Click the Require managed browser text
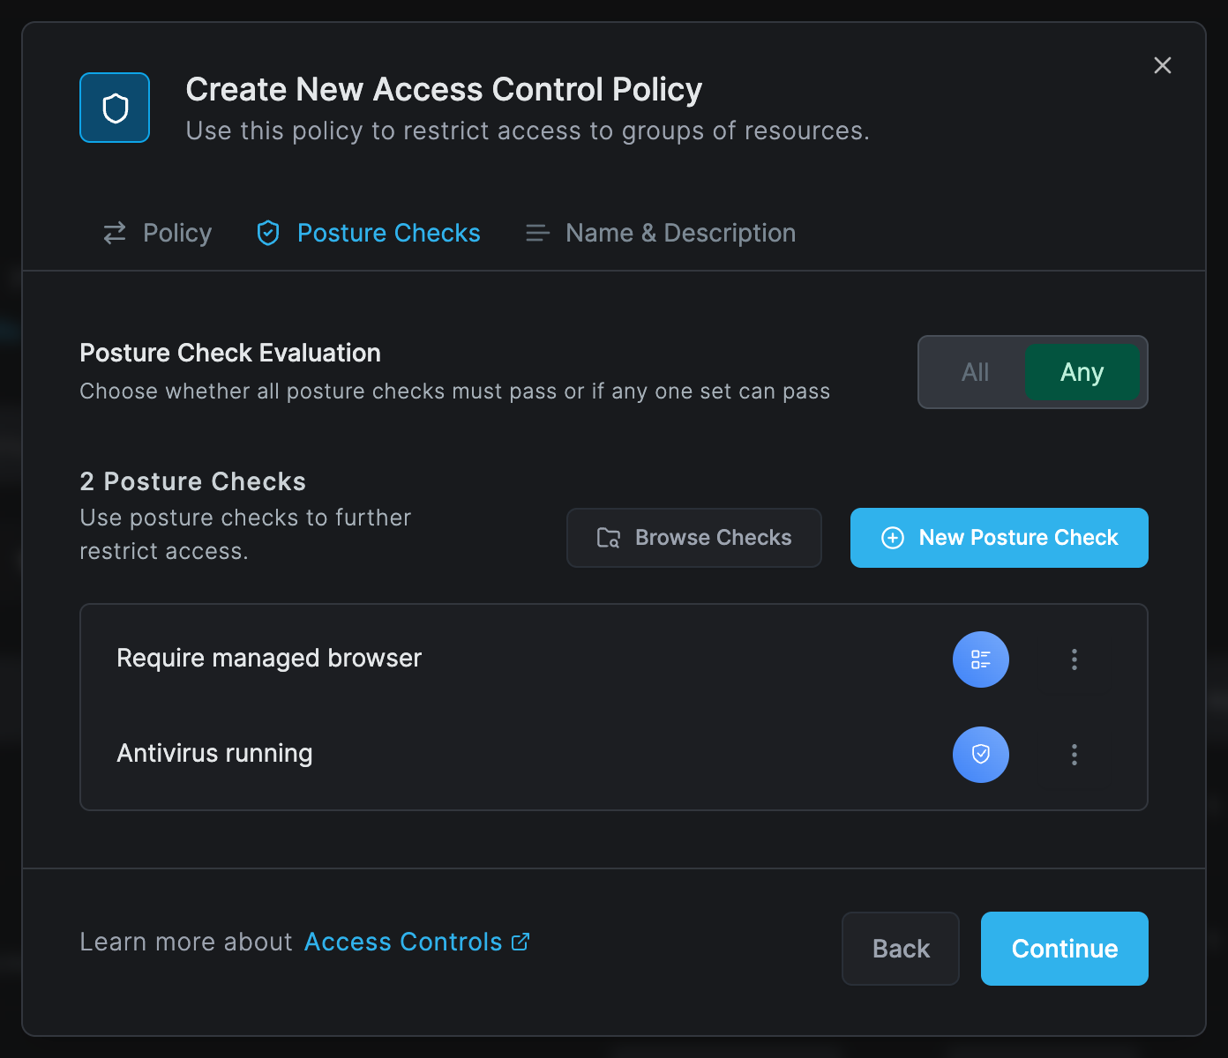1228x1058 pixels. (x=269, y=658)
